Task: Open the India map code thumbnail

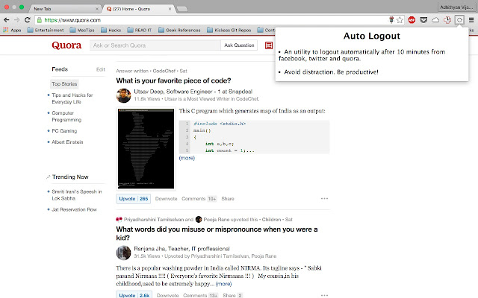Action: tap(146, 149)
